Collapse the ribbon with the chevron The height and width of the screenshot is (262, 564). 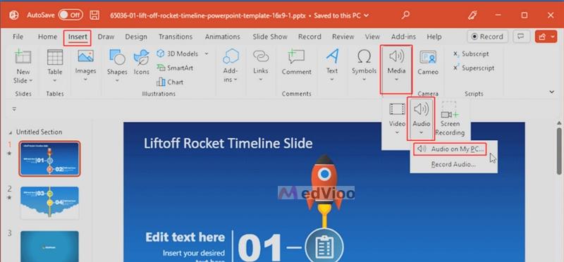tap(552, 92)
